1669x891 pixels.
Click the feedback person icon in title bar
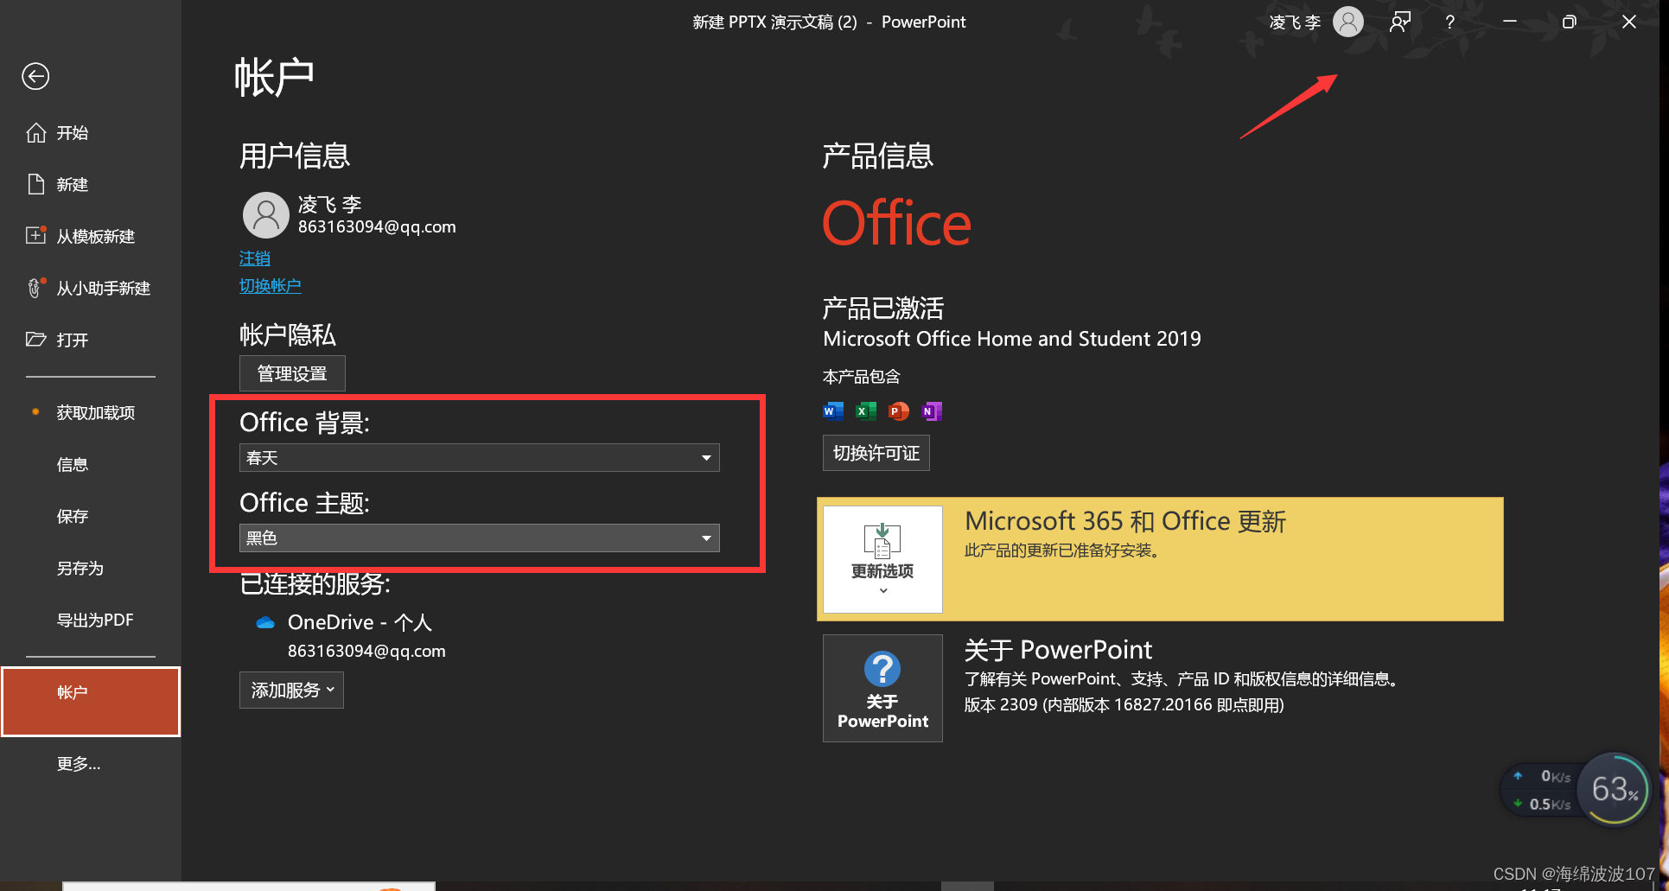[1400, 22]
